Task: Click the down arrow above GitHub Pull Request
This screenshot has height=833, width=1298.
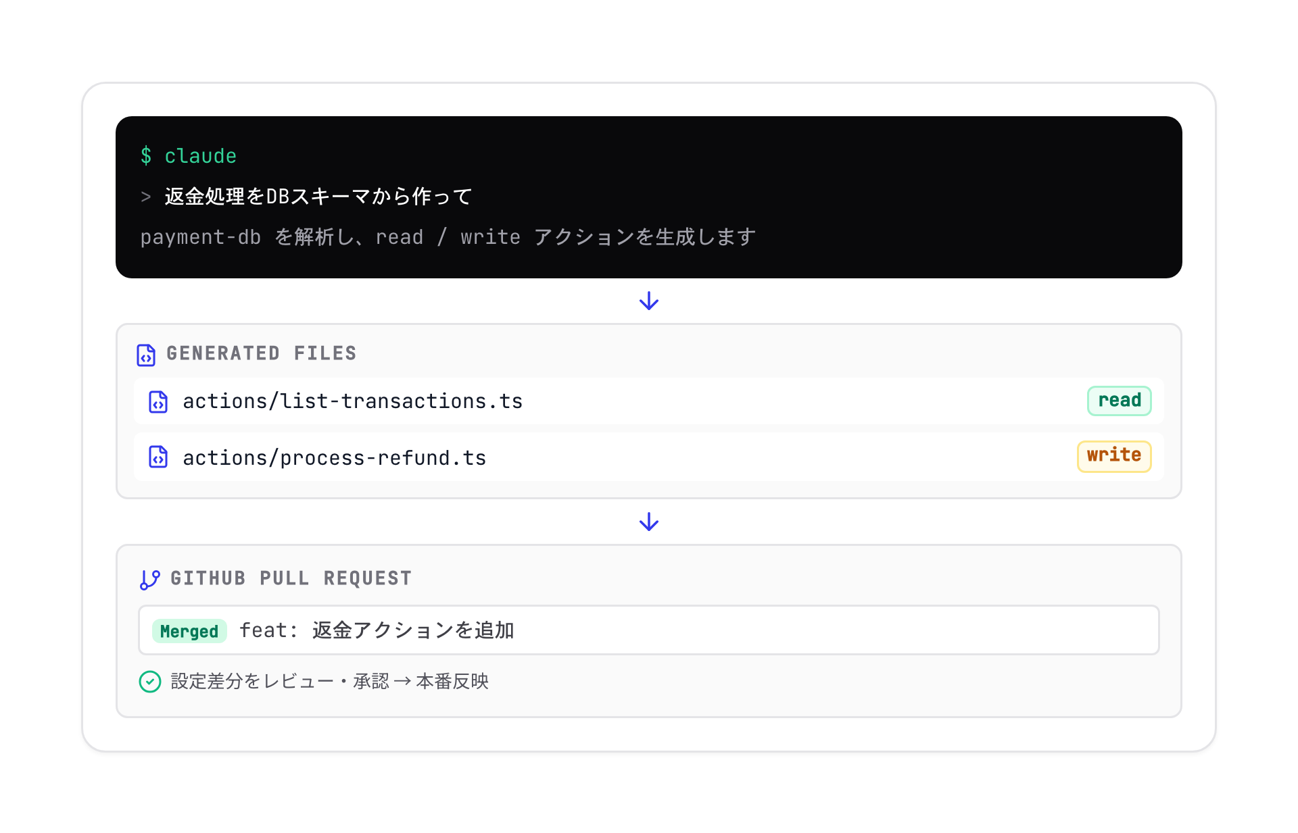Action: coord(649,522)
